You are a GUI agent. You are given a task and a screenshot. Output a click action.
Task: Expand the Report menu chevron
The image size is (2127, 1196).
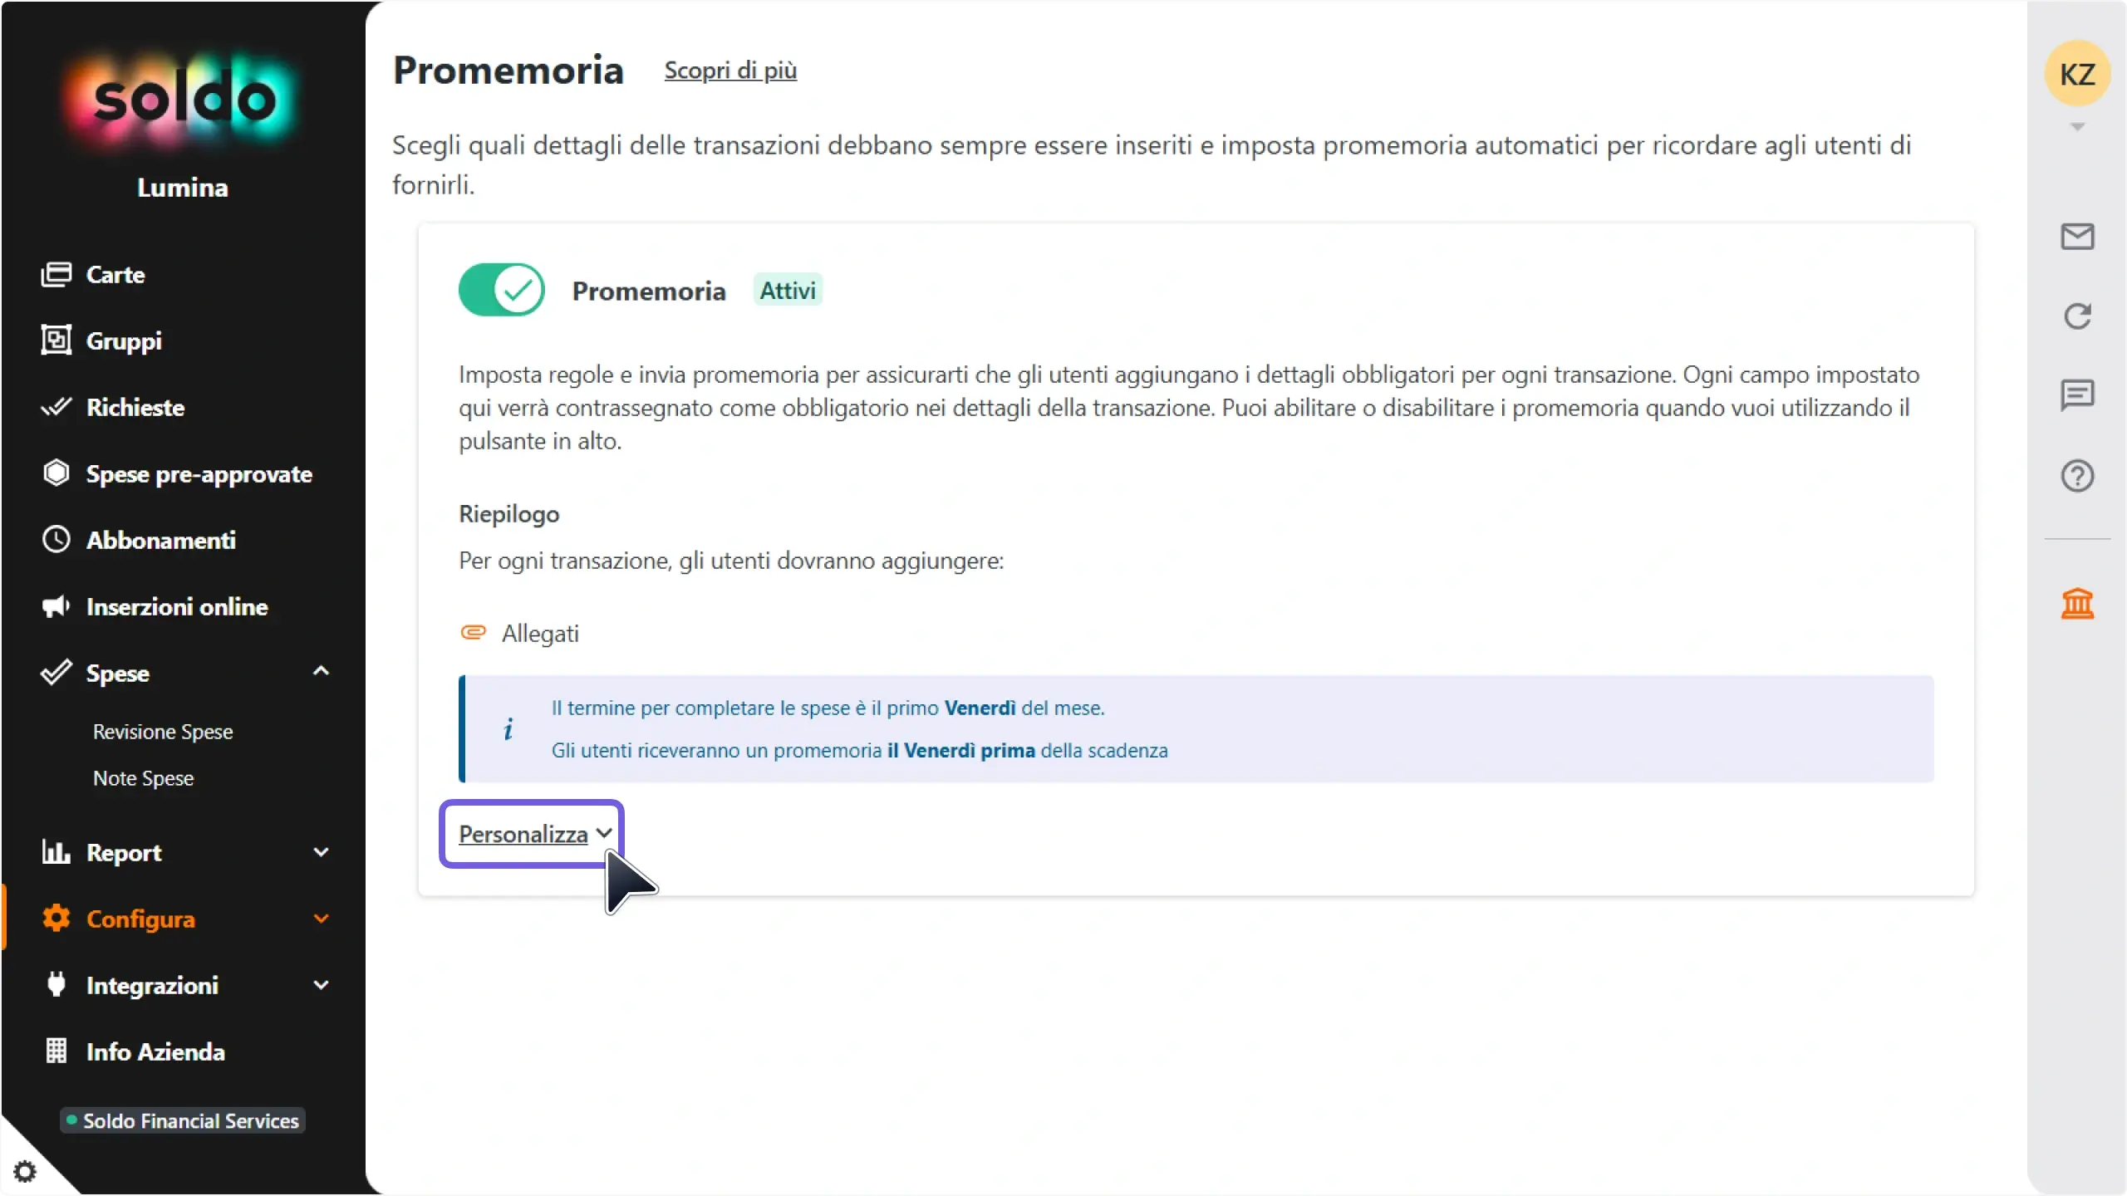[x=321, y=852]
